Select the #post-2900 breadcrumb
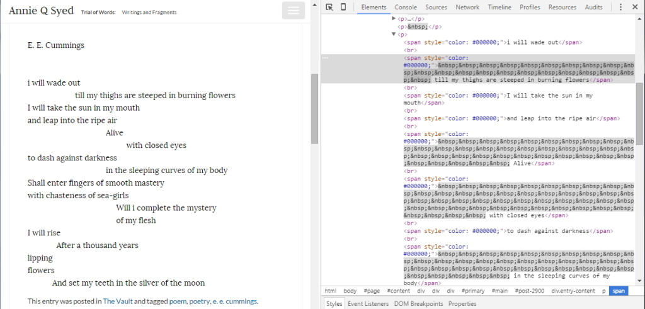645x309 pixels. [529, 291]
